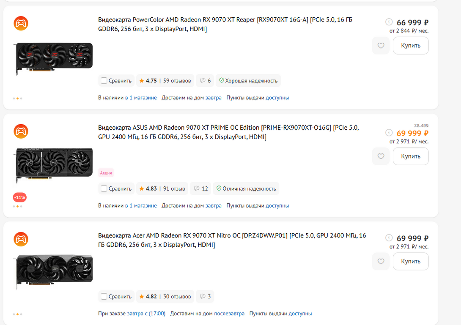Click 'завтра с (17:00)' order link
461x325 pixels.
coord(146,314)
